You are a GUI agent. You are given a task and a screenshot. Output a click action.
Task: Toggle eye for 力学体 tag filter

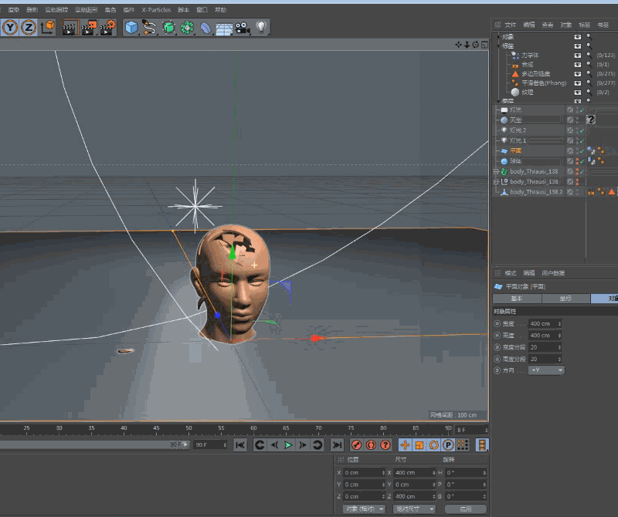coord(577,55)
